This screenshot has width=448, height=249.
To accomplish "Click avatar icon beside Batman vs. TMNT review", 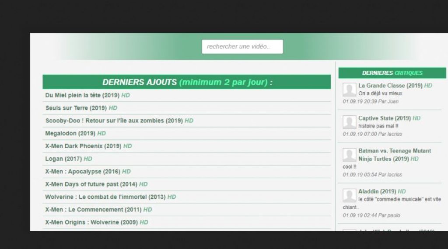I will [x=349, y=155].
